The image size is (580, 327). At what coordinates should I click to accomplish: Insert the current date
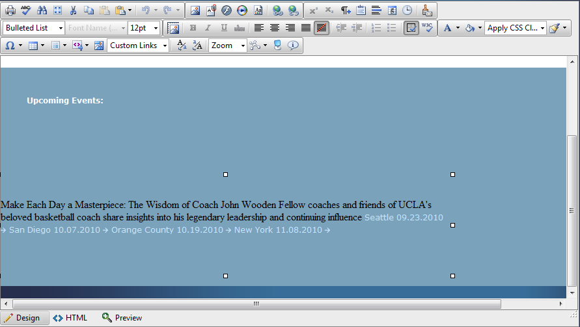tap(392, 10)
